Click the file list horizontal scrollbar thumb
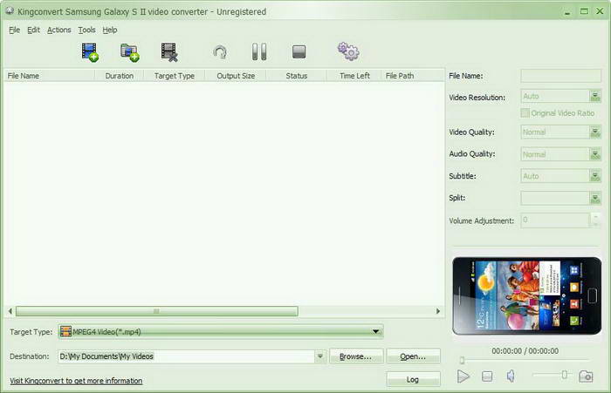 point(156,311)
